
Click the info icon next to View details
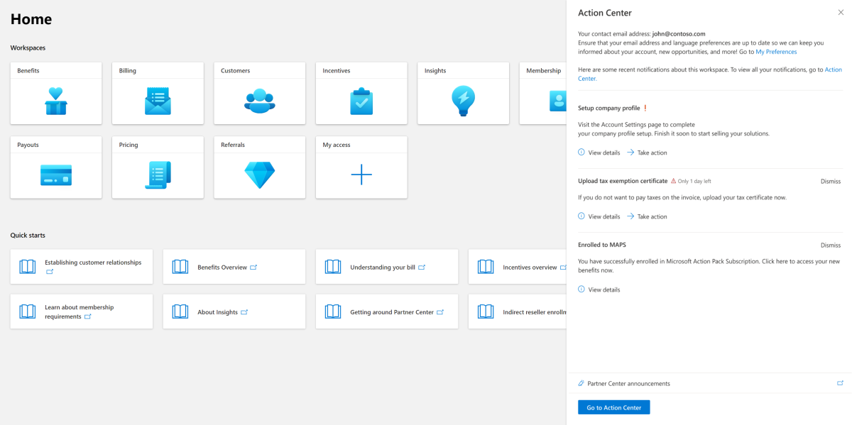[x=581, y=152]
